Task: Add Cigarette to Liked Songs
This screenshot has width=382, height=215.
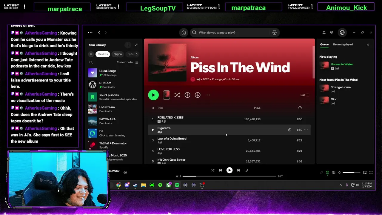Action: 289,130
